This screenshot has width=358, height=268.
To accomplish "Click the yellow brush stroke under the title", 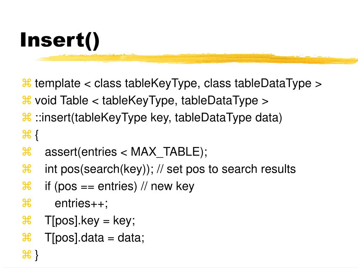I will tap(197, 59).
